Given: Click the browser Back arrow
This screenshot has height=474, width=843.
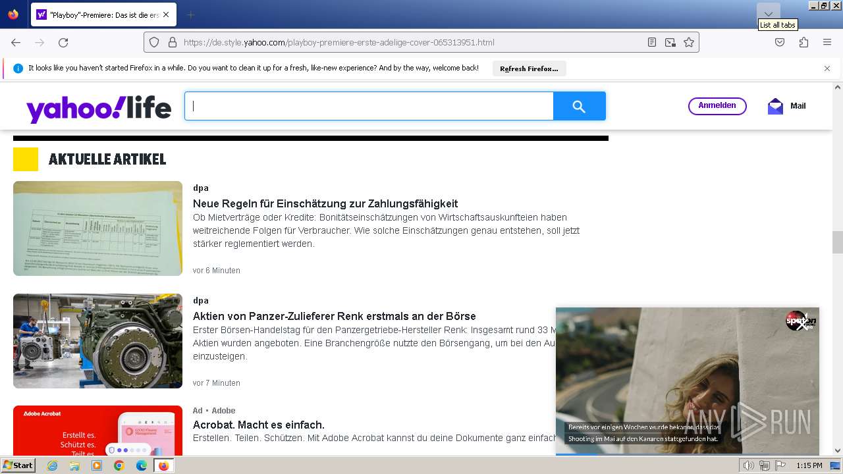Looking at the screenshot, I should tap(16, 42).
